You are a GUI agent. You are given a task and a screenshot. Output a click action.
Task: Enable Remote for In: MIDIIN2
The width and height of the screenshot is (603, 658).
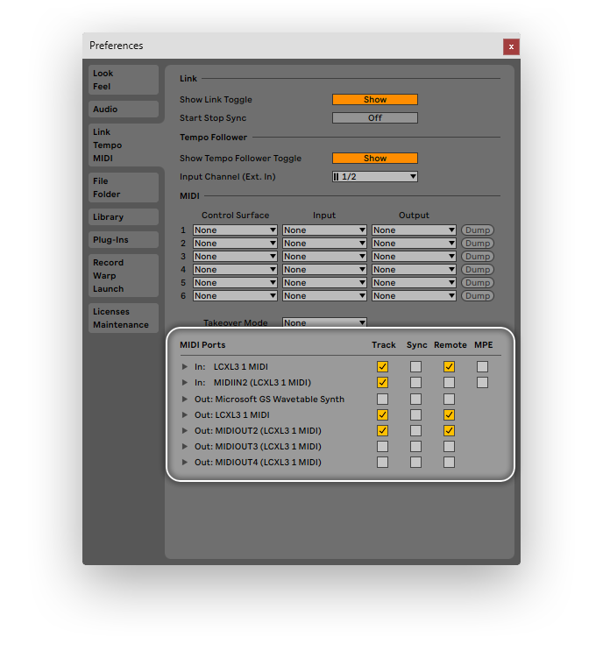pyautogui.click(x=449, y=383)
